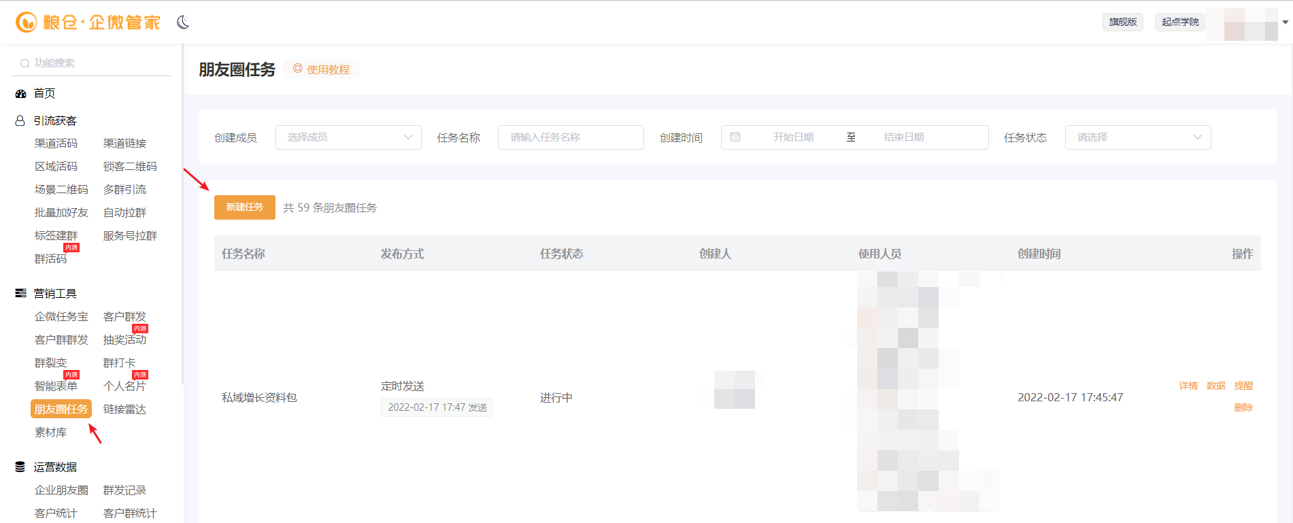Open the account menu arrow at top right

[x=1285, y=22]
